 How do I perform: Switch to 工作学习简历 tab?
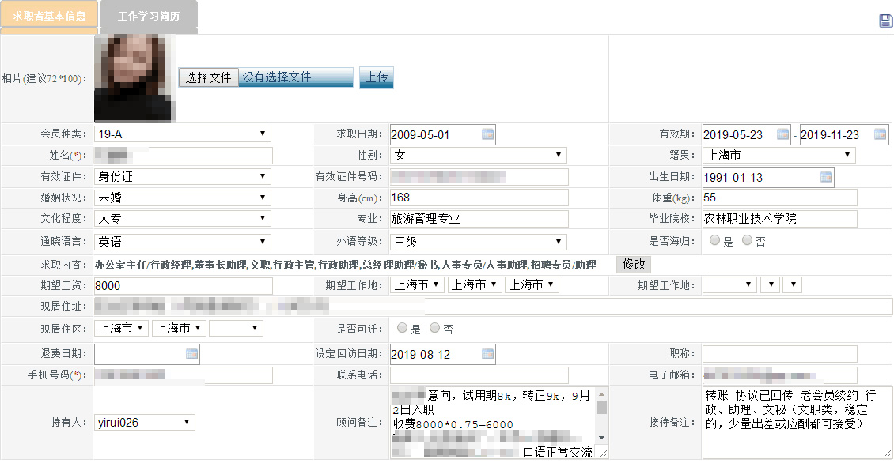pos(149,15)
